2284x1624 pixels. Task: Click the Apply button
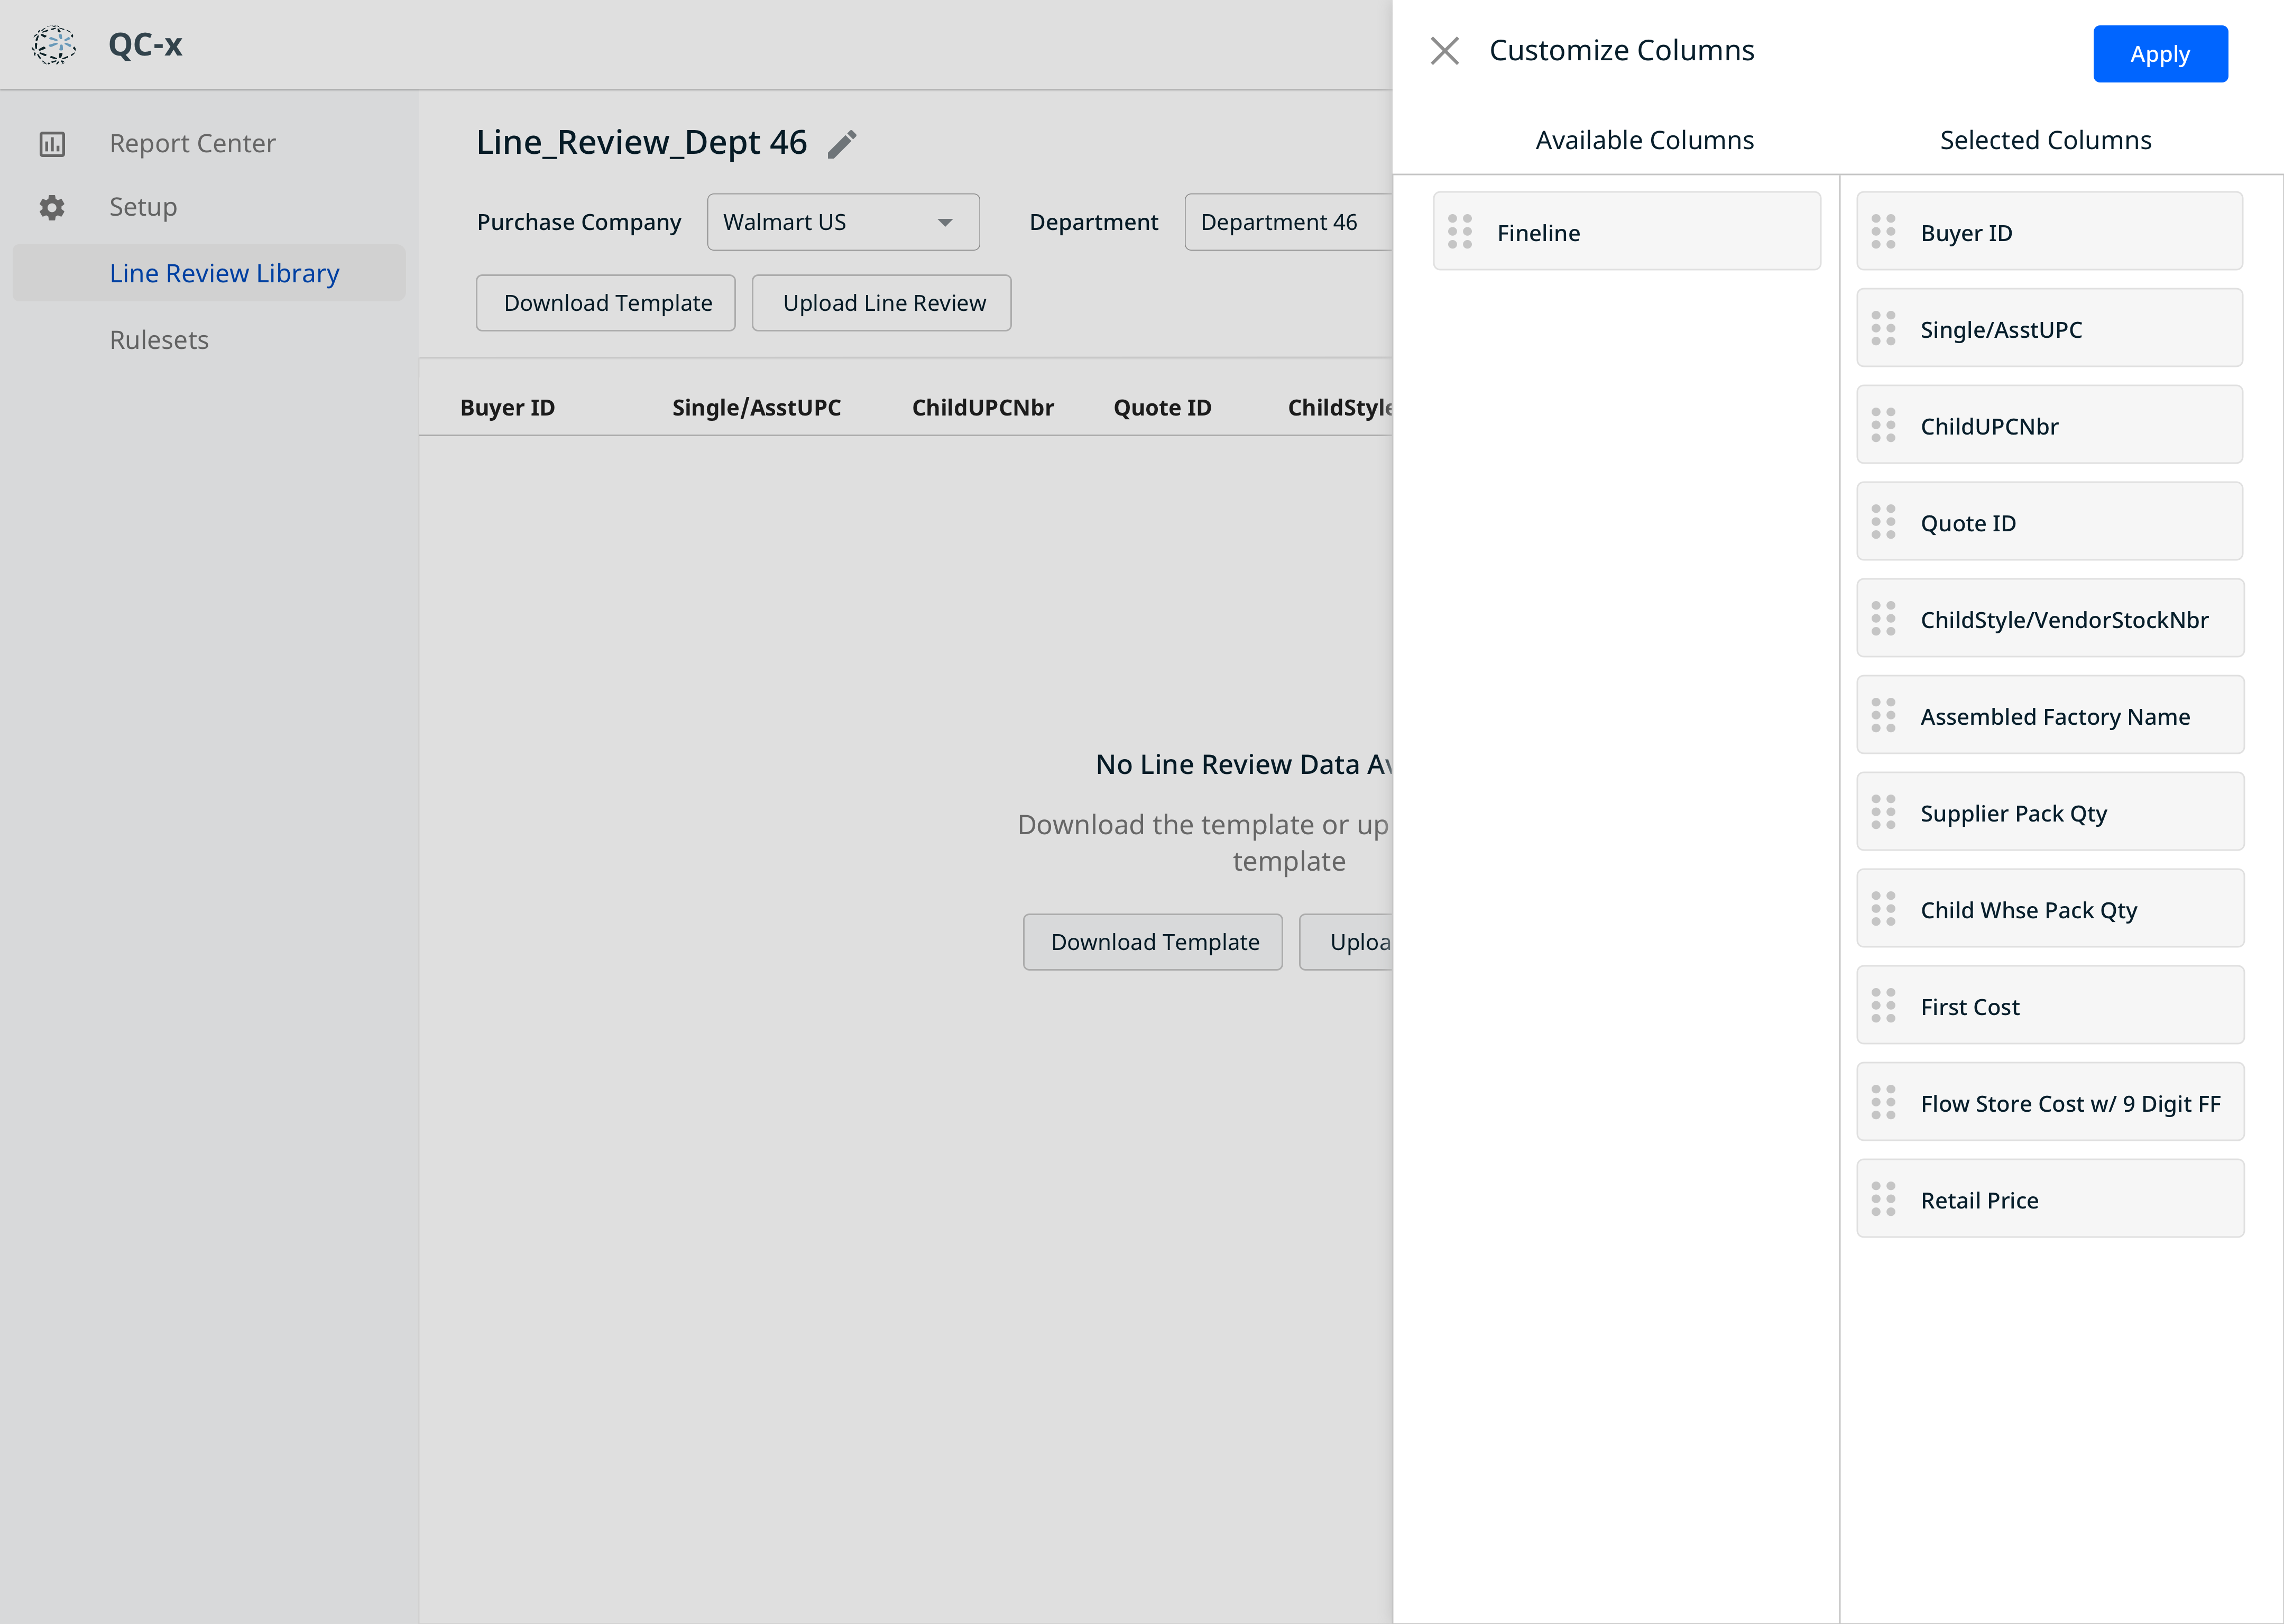click(2160, 54)
